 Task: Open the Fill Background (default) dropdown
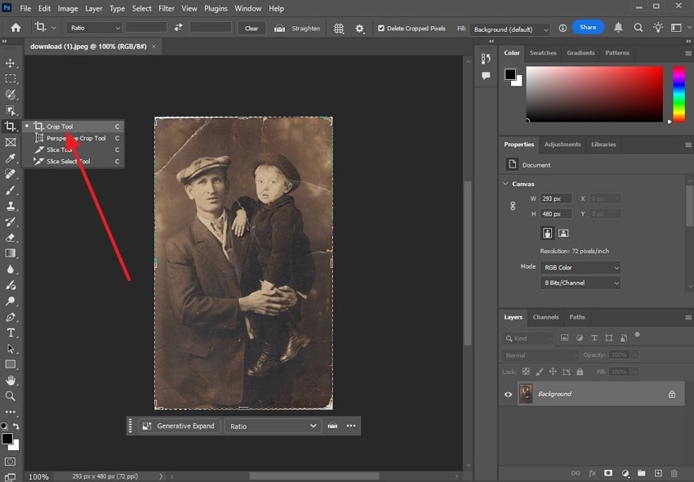(510, 29)
